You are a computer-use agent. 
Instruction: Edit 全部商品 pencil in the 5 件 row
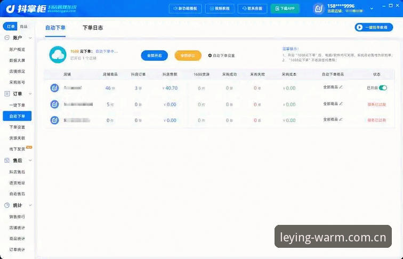tap(341, 104)
